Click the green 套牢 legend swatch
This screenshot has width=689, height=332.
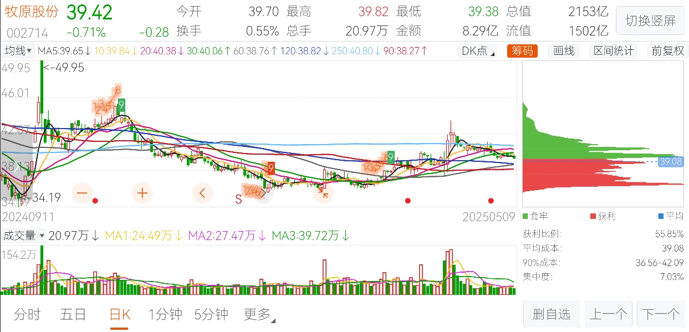(525, 216)
